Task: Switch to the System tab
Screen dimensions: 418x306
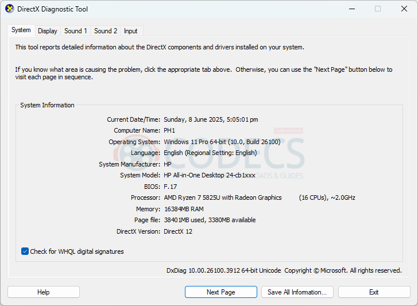Action: click(x=21, y=30)
